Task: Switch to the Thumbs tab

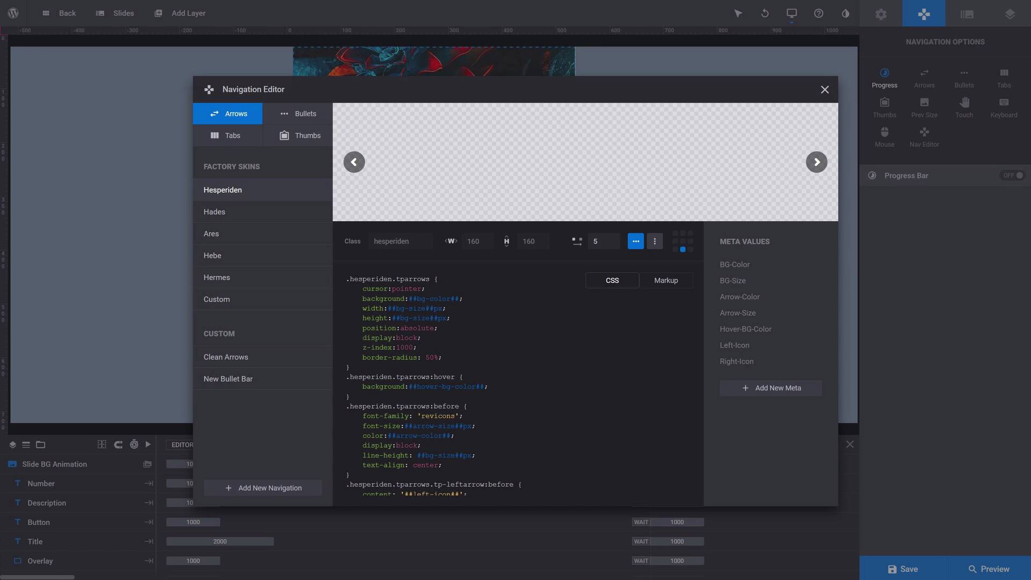Action: point(298,136)
